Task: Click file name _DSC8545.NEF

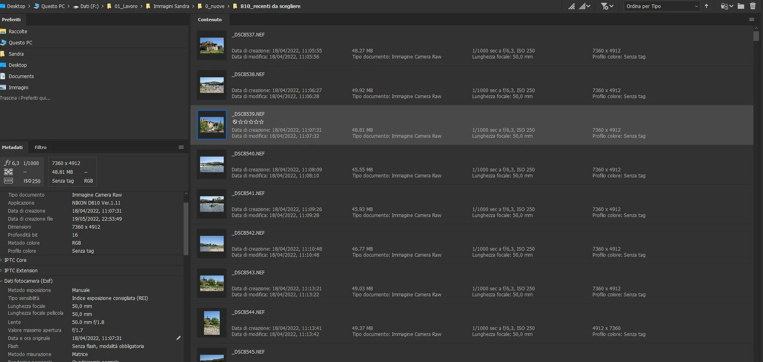Action: [248, 352]
